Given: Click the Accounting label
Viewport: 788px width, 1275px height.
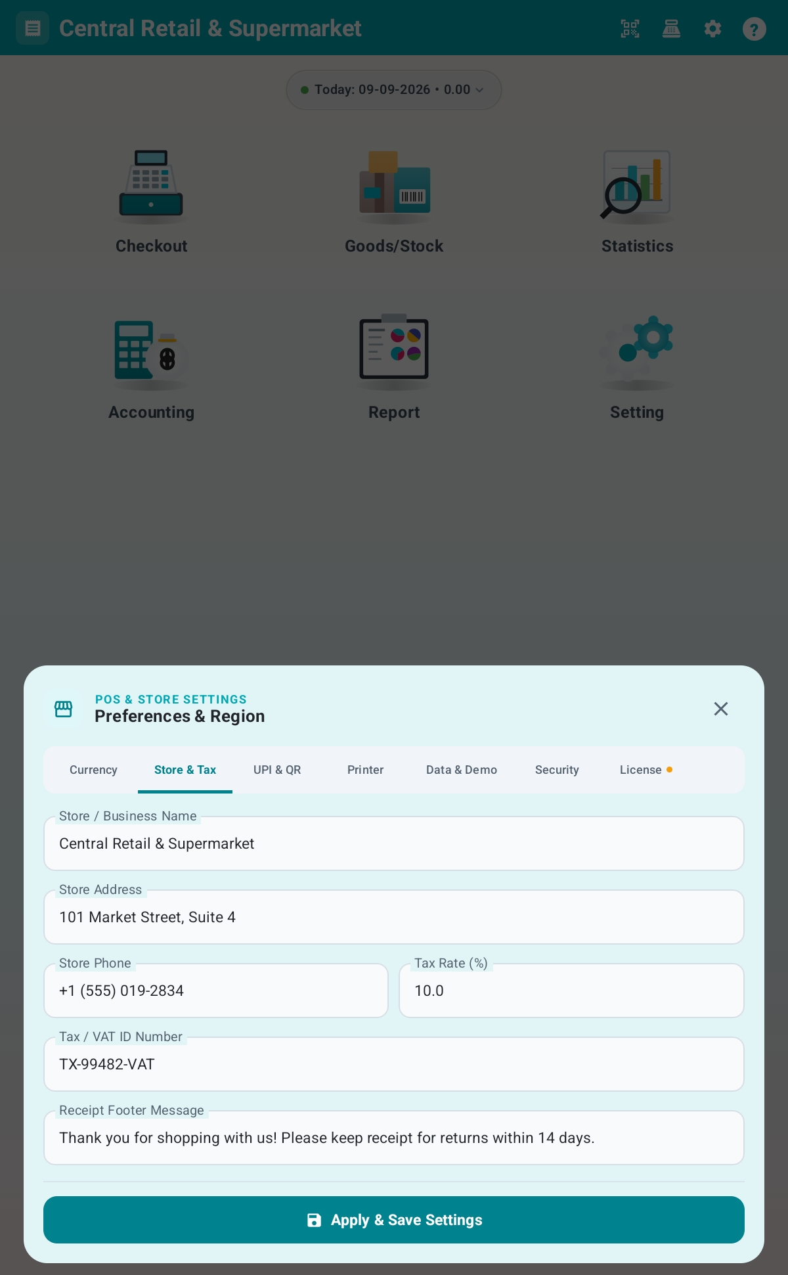Looking at the screenshot, I should point(151,413).
